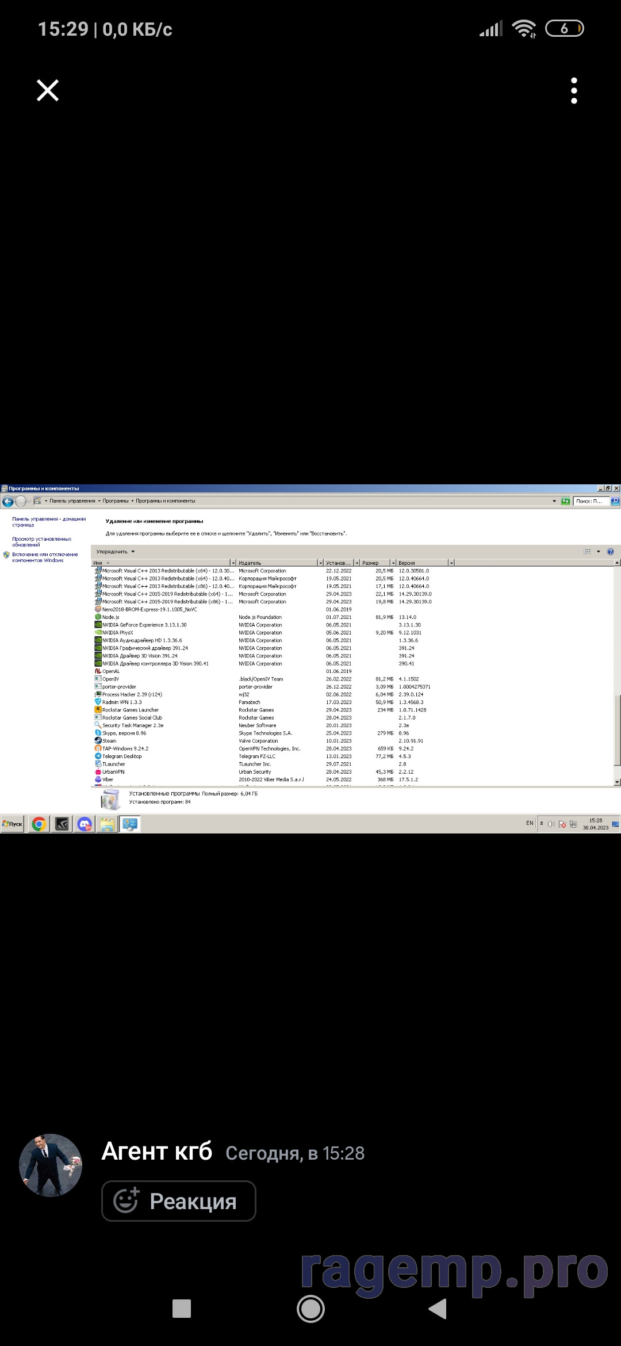
Task: Tap the Реакция reaction button
Action: point(179,1201)
